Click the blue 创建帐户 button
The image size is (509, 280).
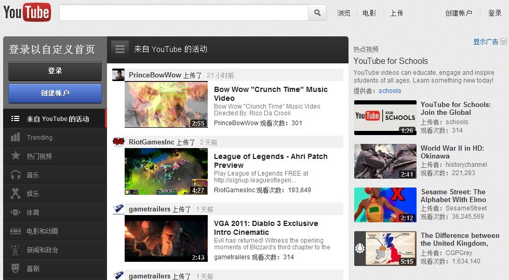[x=55, y=93]
